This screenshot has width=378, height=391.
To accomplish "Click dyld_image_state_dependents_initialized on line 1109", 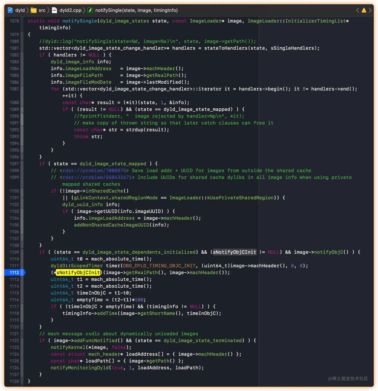I will (139, 252).
